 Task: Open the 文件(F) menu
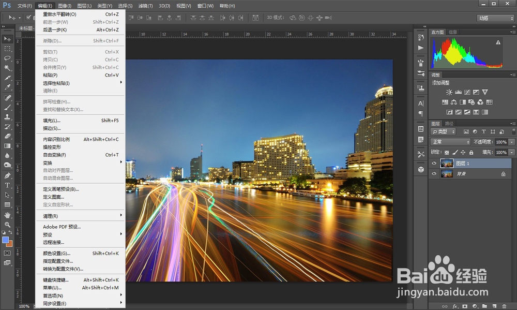(25, 6)
